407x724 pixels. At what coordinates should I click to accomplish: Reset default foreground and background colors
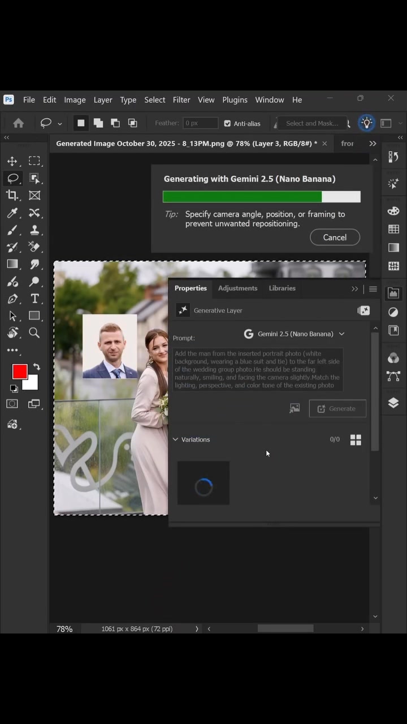[14, 389]
